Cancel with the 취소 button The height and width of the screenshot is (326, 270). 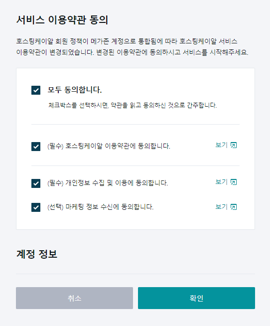coord(74,298)
